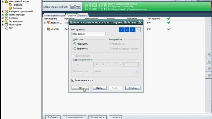Image resolution: width=212 pixels, height=119 pixels.
Task: Click the top-level Сервисы tools icon
Action: [x=6, y=18]
